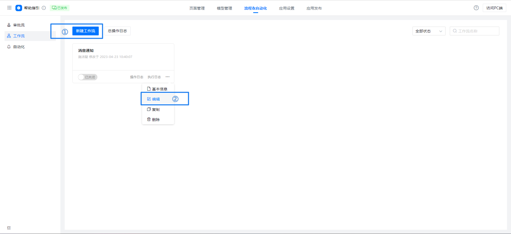The height and width of the screenshot is (234, 511).
Task: Collapse the sidebar using bottom-left icon
Action: point(9,228)
